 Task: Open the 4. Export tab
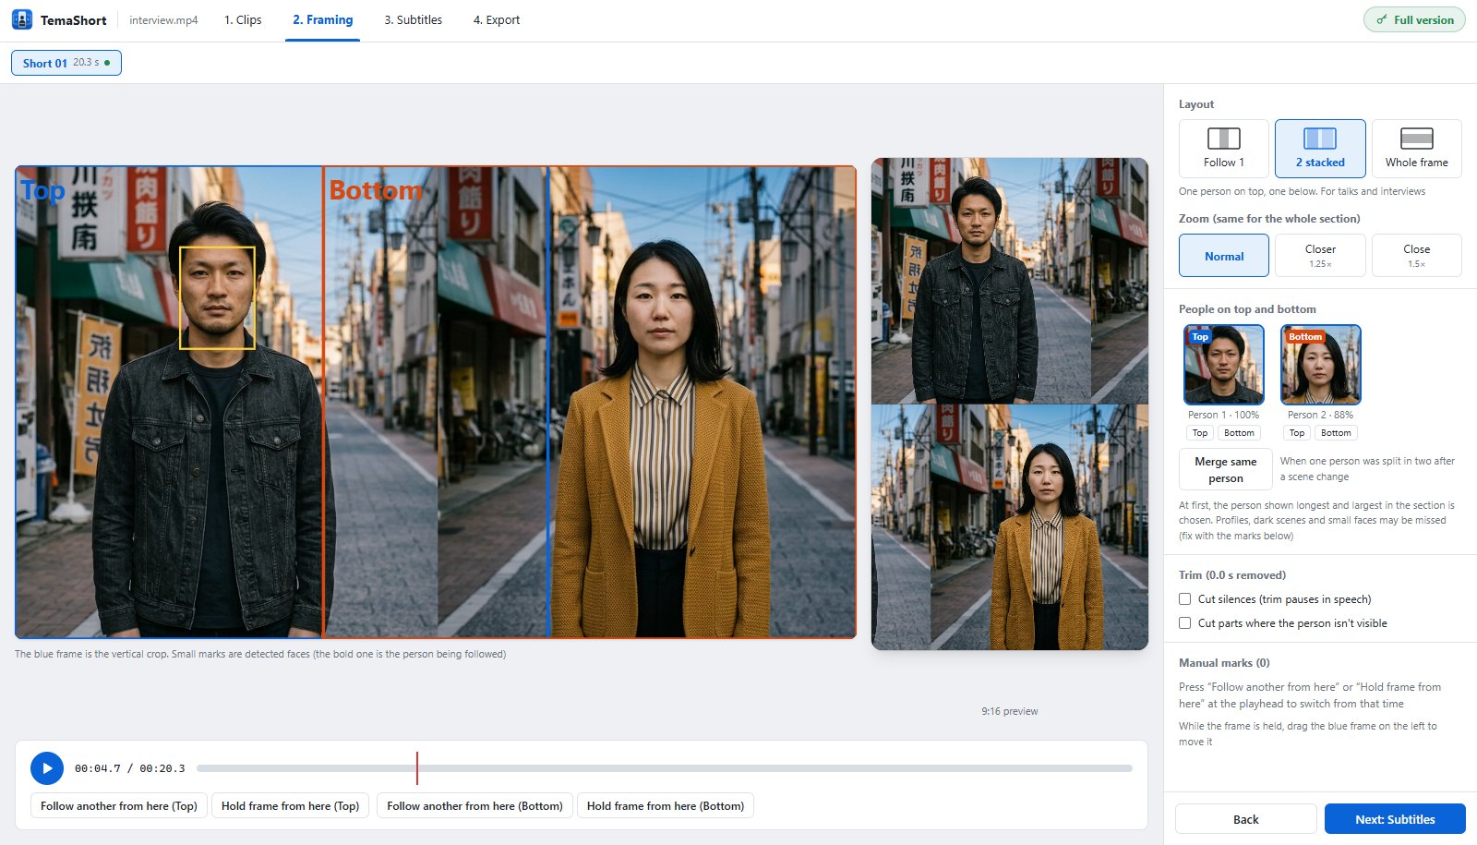click(497, 20)
